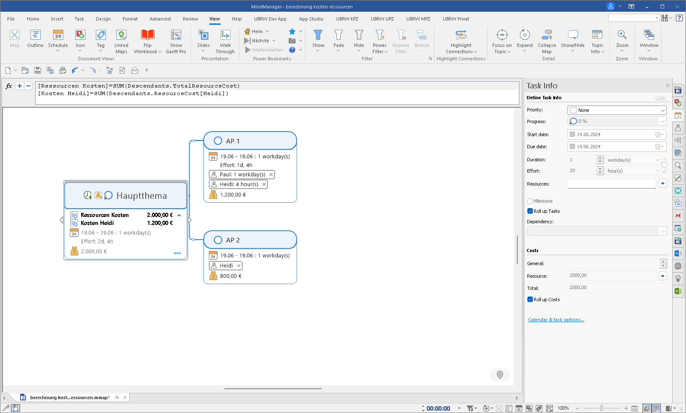Uncheck Roll up Tasks

coord(530,211)
